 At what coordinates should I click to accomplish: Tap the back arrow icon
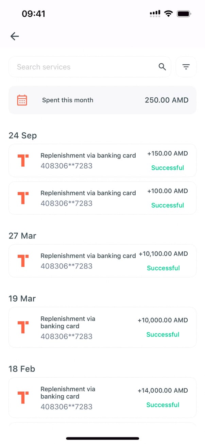pyautogui.click(x=15, y=36)
